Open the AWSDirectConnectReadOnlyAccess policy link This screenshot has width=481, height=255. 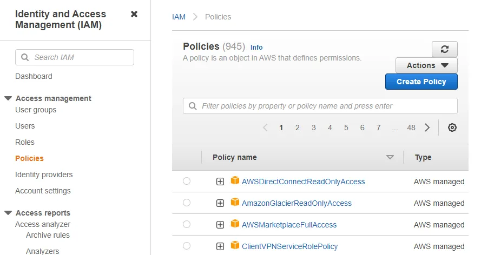(304, 182)
